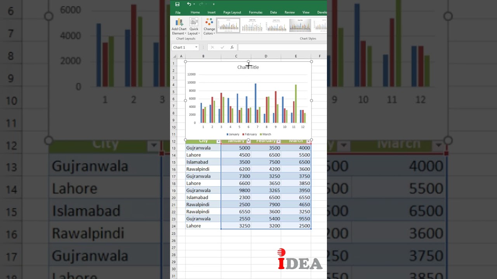Open the March column filter dropdown
This screenshot has height=279, width=497.
(x=308, y=141)
